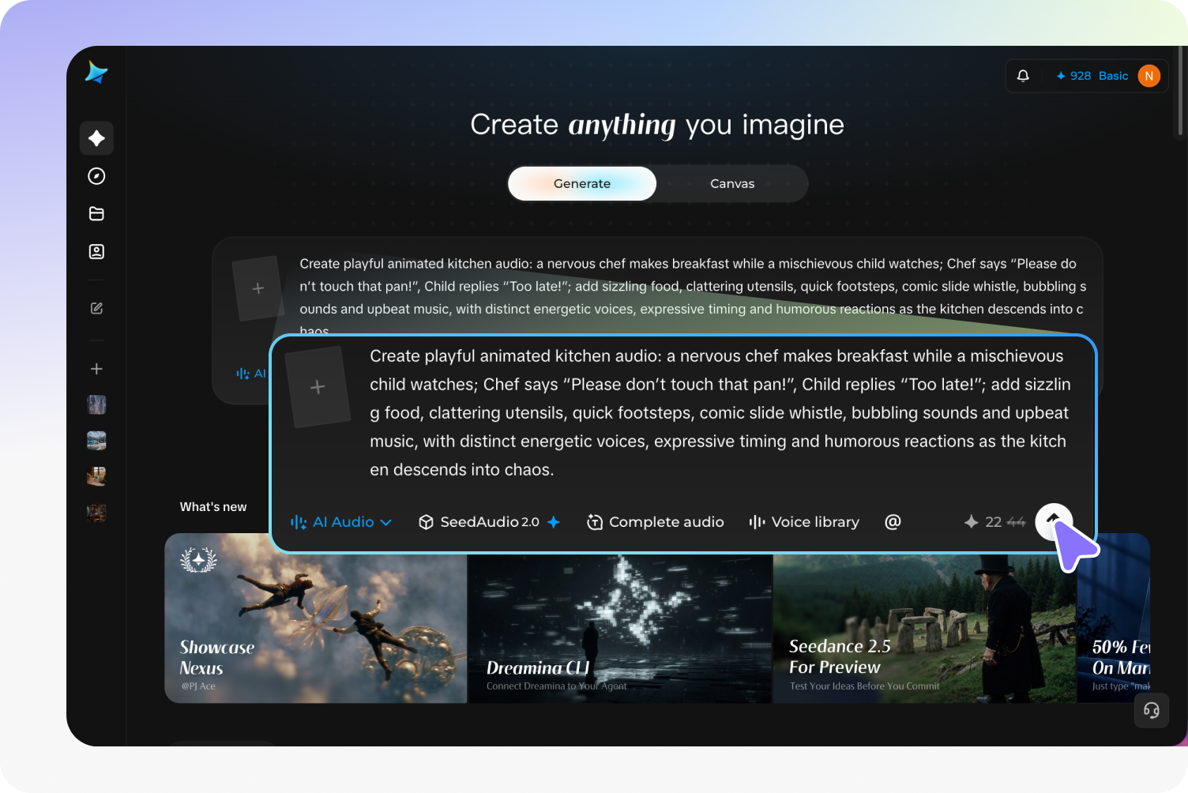Click the Dreamina logo in the sidebar
Viewport: 1188px width, 793px height.
click(96, 73)
